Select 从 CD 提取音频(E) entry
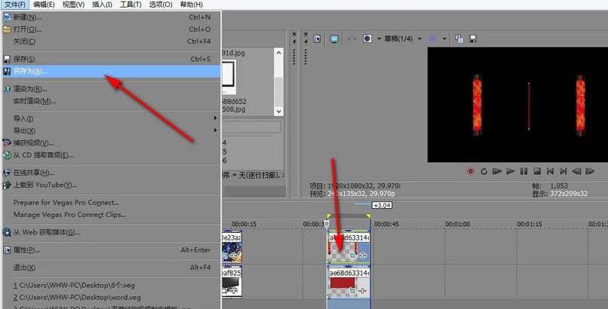The image size is (608, 309). [112, 155]
